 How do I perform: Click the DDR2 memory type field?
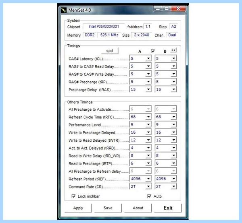coord(90,35)
